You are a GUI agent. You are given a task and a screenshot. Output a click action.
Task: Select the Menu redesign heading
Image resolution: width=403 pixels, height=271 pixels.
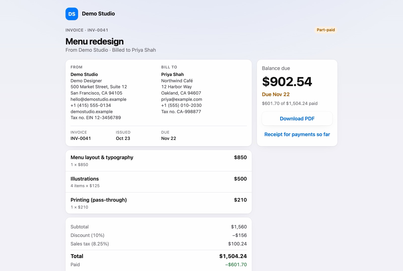(94, 41)
